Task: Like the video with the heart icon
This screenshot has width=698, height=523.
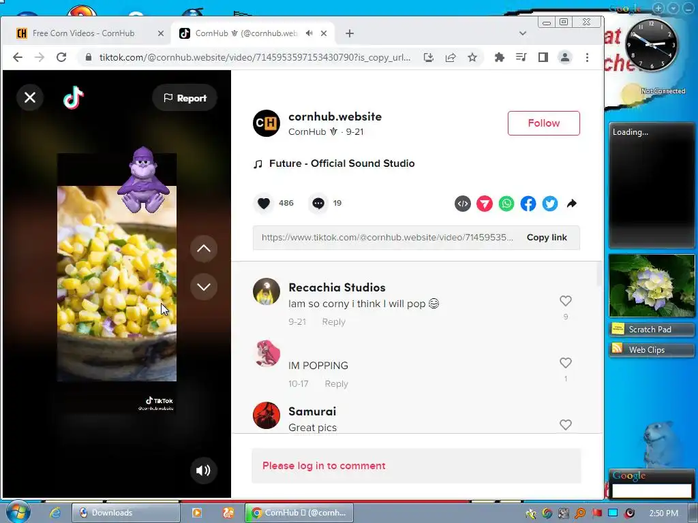Action: coord(264,203)
